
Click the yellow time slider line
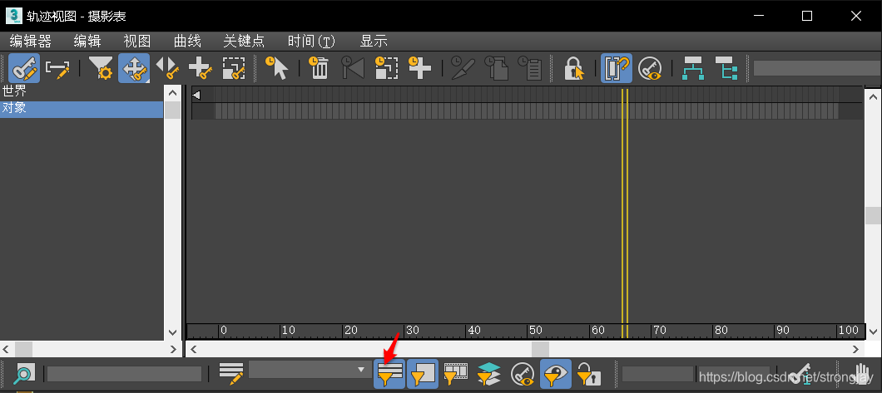point(624,214)
